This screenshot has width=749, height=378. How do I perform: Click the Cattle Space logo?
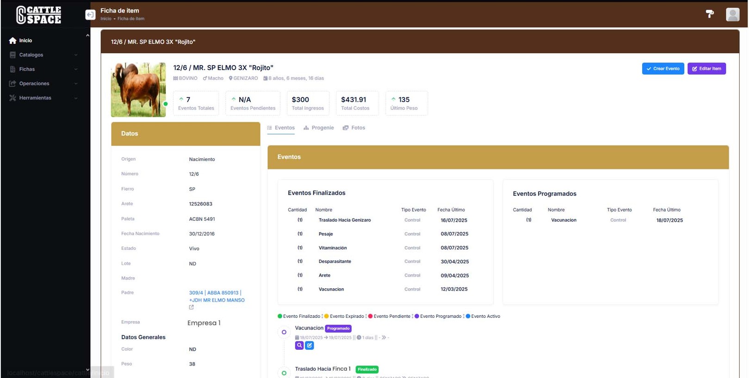[39, 15]
